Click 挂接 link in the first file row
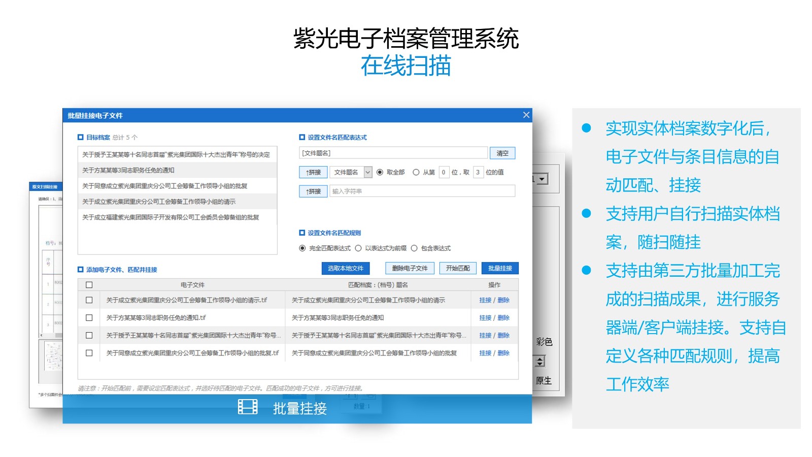The width and height of the screenshot is (812, 457). click(x=485, y=300)
